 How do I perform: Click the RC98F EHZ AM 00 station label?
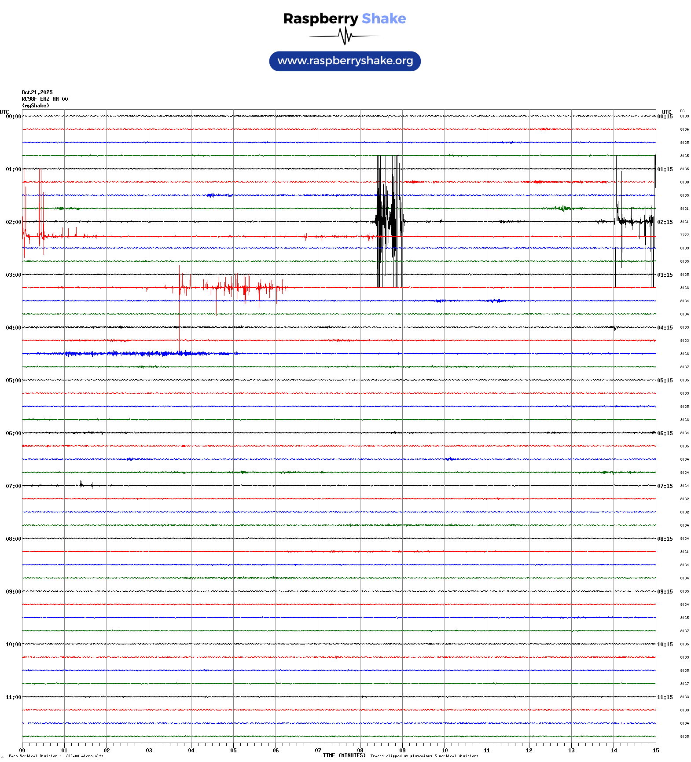(44, 99)
